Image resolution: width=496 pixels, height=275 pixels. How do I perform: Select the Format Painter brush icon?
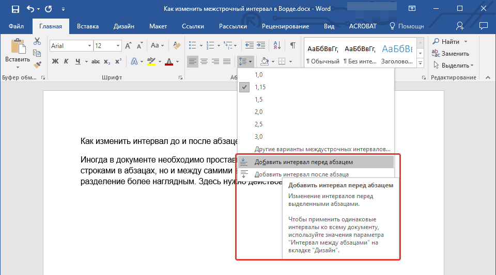coord(37,64)
